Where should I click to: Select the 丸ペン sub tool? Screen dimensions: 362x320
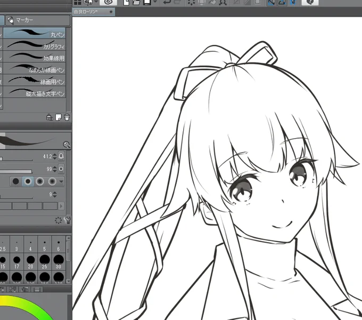tap(35, 33)
